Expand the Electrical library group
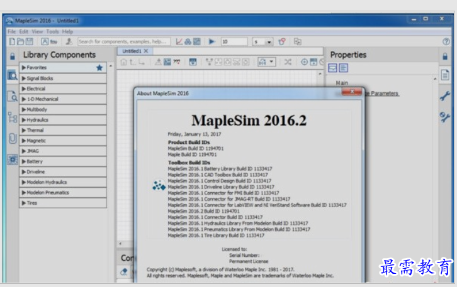 [63, 89]
